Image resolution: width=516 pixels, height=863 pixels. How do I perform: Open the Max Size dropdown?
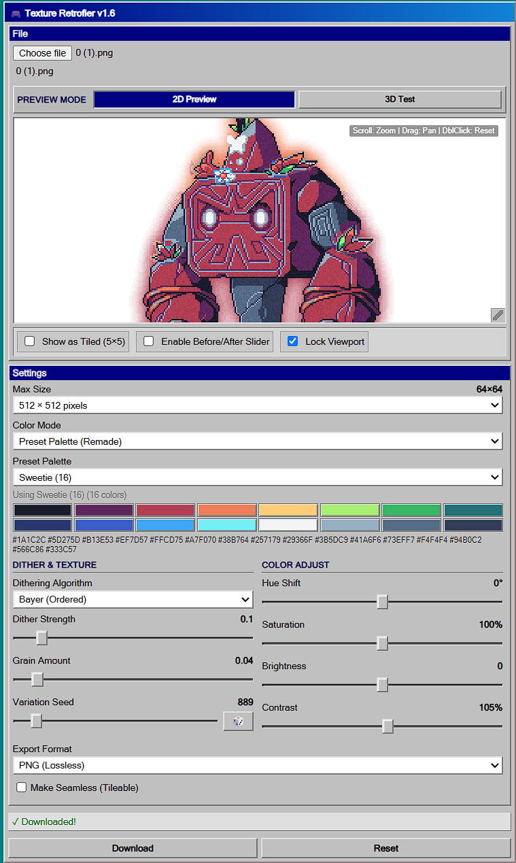pyautogui.click(x=258, y=405)
